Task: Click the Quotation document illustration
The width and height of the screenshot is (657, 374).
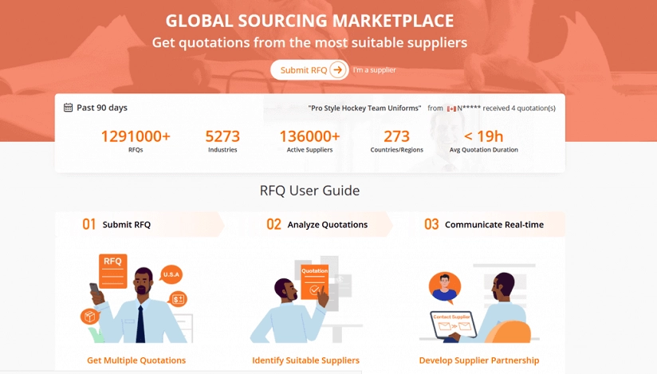Action: (314, 281)
